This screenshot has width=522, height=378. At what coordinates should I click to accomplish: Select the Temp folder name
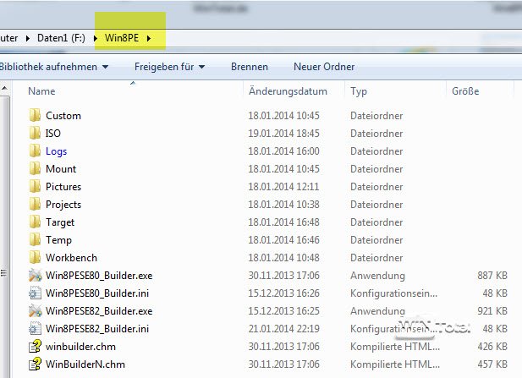(x=58, y=240)
